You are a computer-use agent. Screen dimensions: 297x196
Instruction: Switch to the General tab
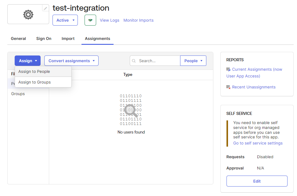coord(18,39)
